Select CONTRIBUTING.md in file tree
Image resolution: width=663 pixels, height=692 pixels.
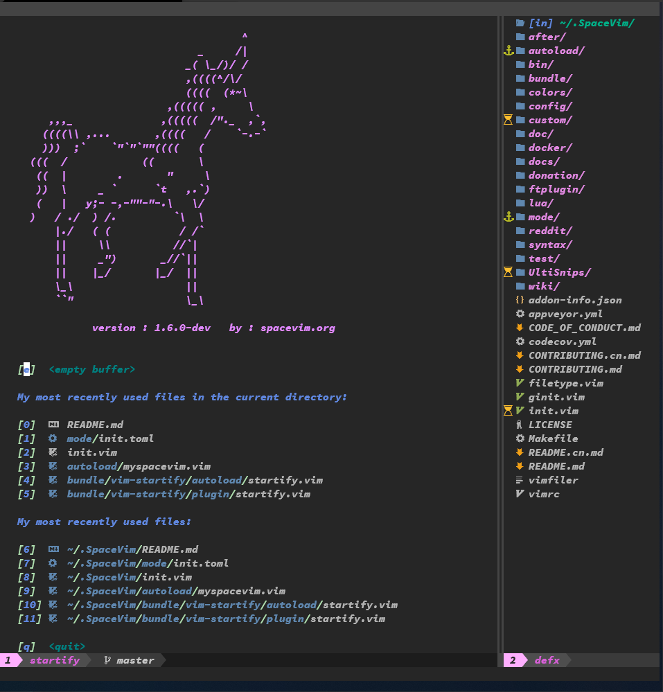coord(575,369)
